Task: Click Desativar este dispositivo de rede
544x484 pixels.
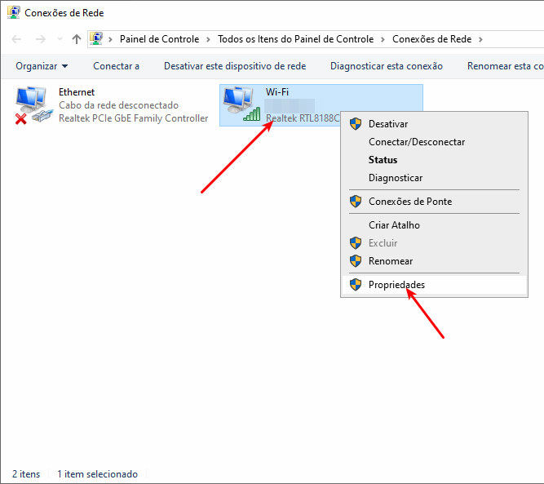Action: (235, 66)
